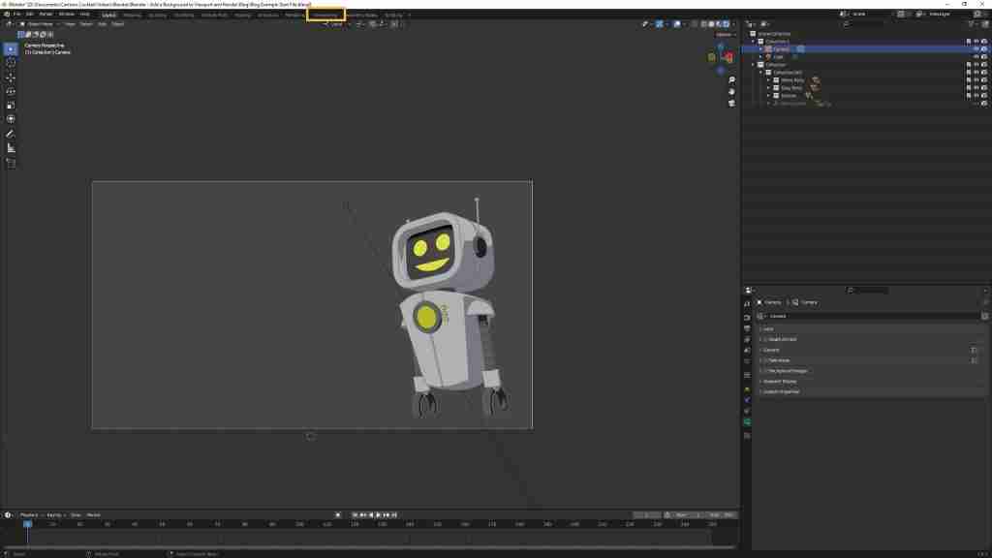Expand Viewport Display panel
Screen dimensions: 992x558
coord(871,382)
